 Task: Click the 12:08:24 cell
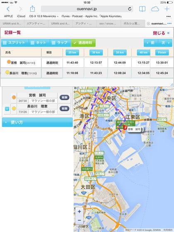(120, 73)
